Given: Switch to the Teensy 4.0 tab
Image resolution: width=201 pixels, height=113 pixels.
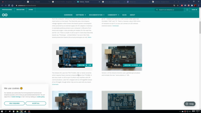Looking at the screenshot, I should pyautogui.click(x=138, y=2).
